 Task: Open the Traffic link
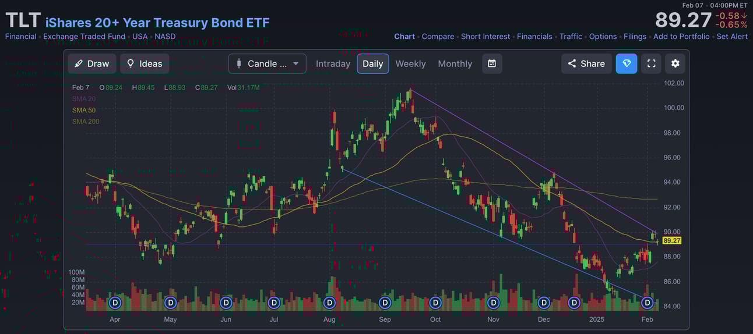[x=571, y=36]
